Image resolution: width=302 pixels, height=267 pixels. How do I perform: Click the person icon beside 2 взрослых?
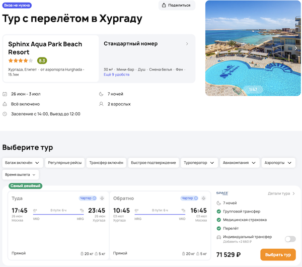[102, 104]
